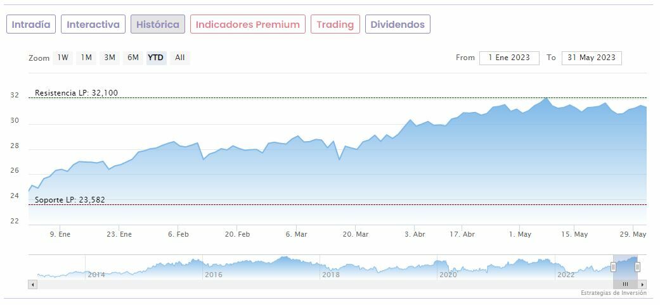
Task: Click the To date field
Action: 592,58
